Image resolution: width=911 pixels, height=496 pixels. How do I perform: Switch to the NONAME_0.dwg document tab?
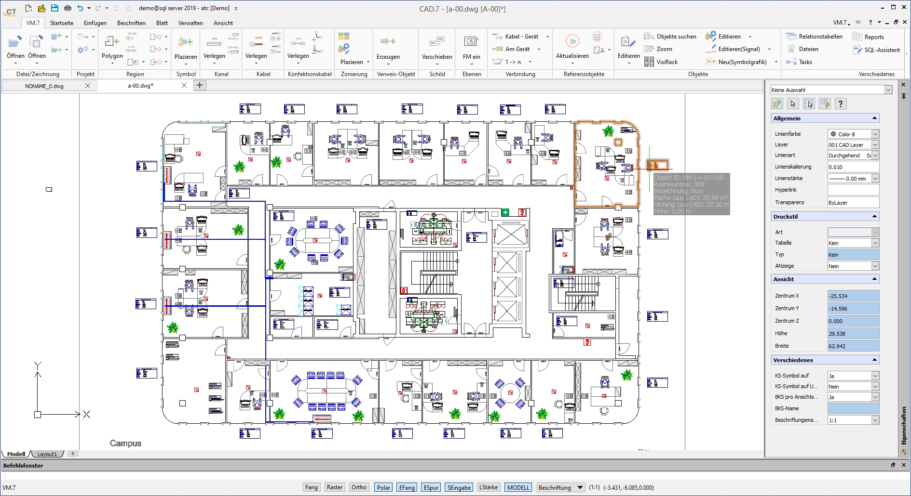44,86
